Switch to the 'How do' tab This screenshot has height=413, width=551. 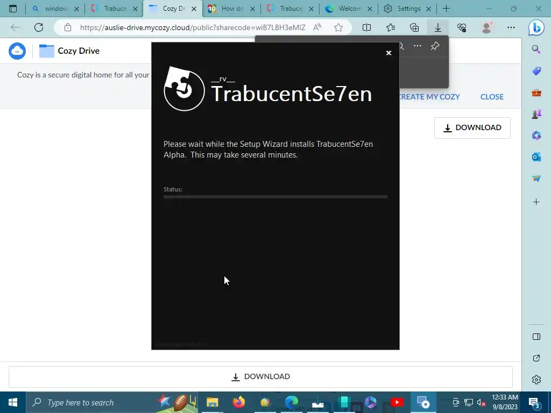[x=231, y=9]
